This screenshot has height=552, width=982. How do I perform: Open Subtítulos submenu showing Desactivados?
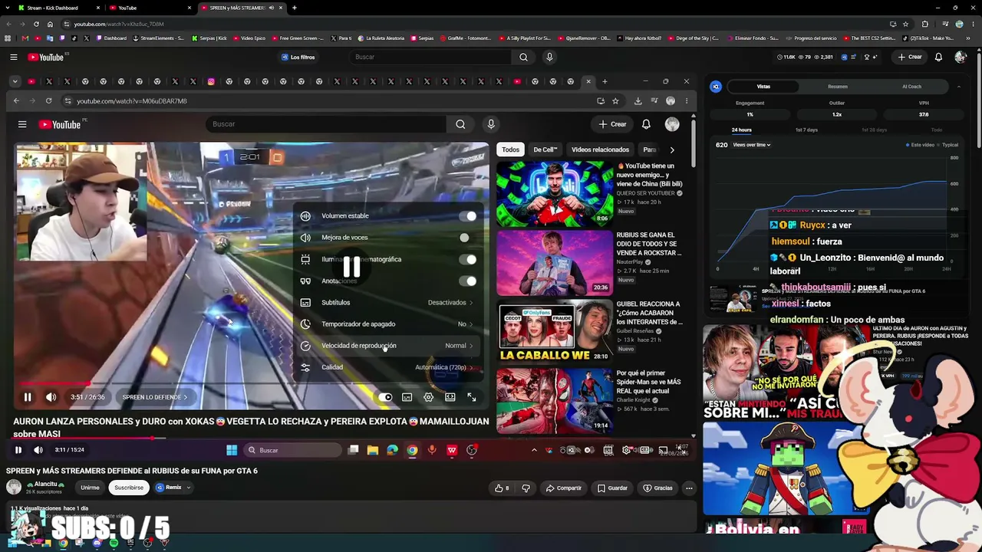[388, 303]
